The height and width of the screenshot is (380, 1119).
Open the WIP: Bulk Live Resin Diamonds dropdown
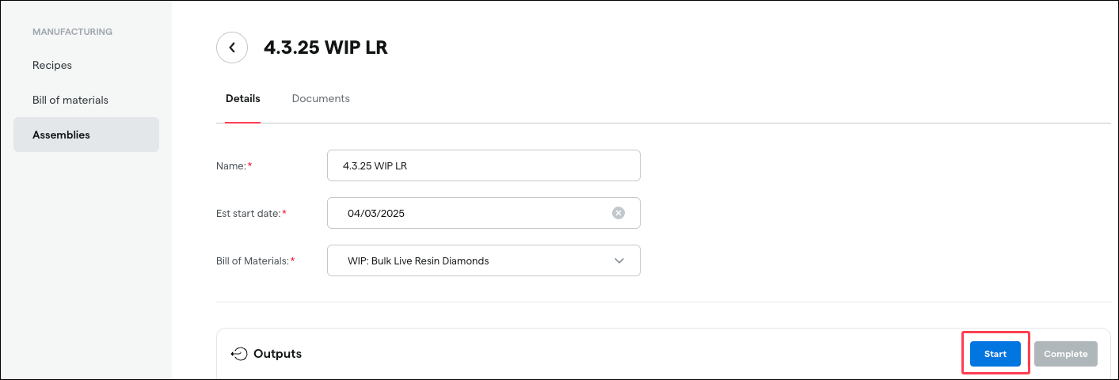click(483, 260)
